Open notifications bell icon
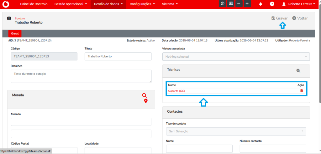 pos(260,4)
